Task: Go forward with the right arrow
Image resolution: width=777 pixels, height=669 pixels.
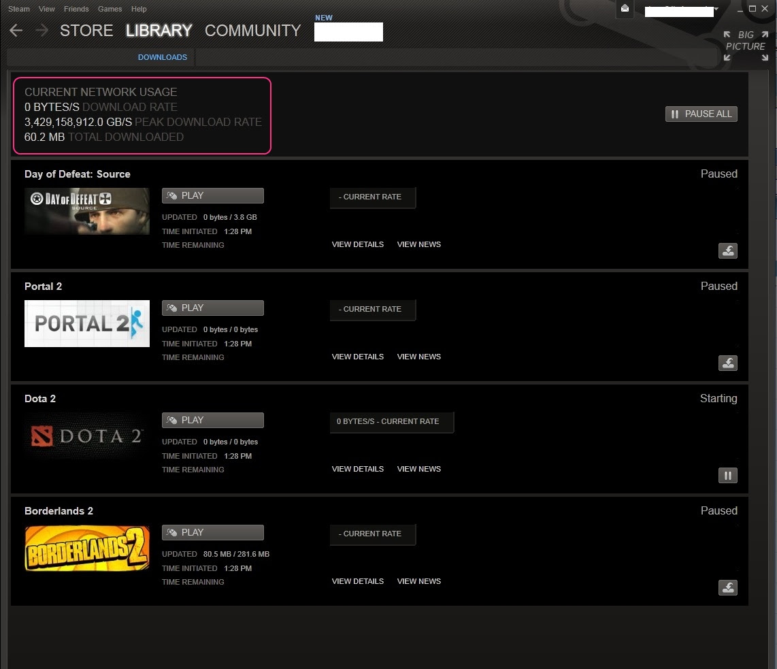Action: pyautogui.click(x=42, y=31)
